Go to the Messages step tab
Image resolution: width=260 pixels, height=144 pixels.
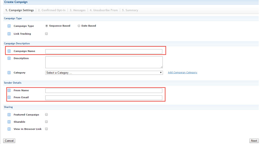coord(78,10)
